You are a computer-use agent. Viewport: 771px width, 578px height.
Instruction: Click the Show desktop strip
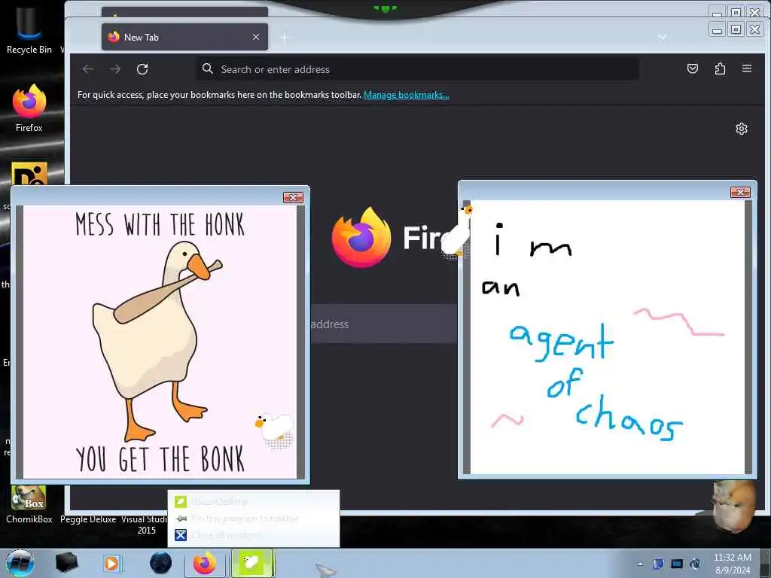(x=766, y=563)
